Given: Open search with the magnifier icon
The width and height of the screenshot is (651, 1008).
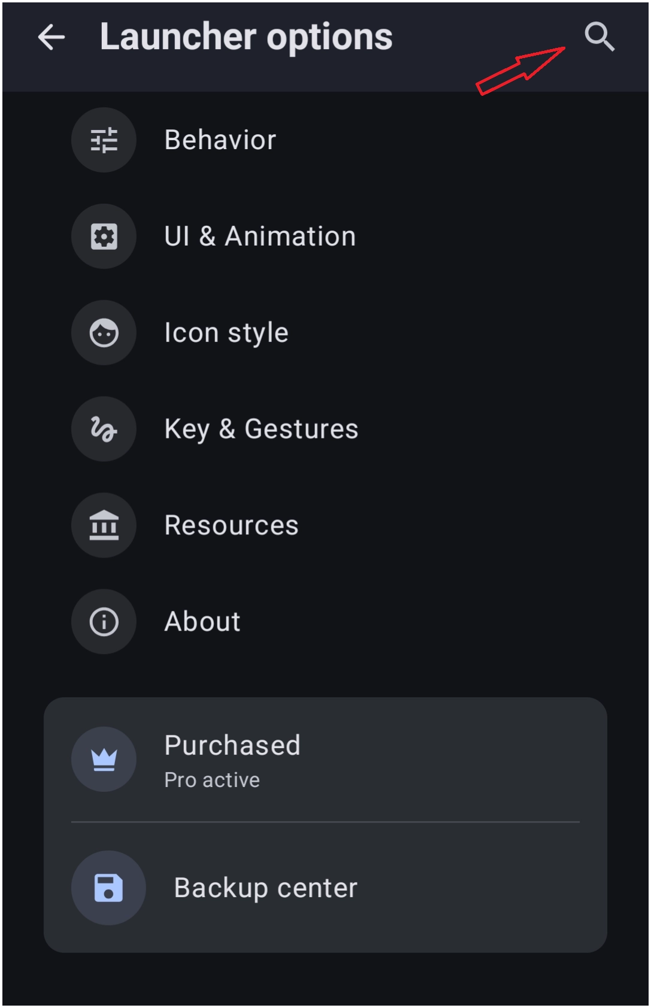Looking at the screenshot, I should 599,37.
